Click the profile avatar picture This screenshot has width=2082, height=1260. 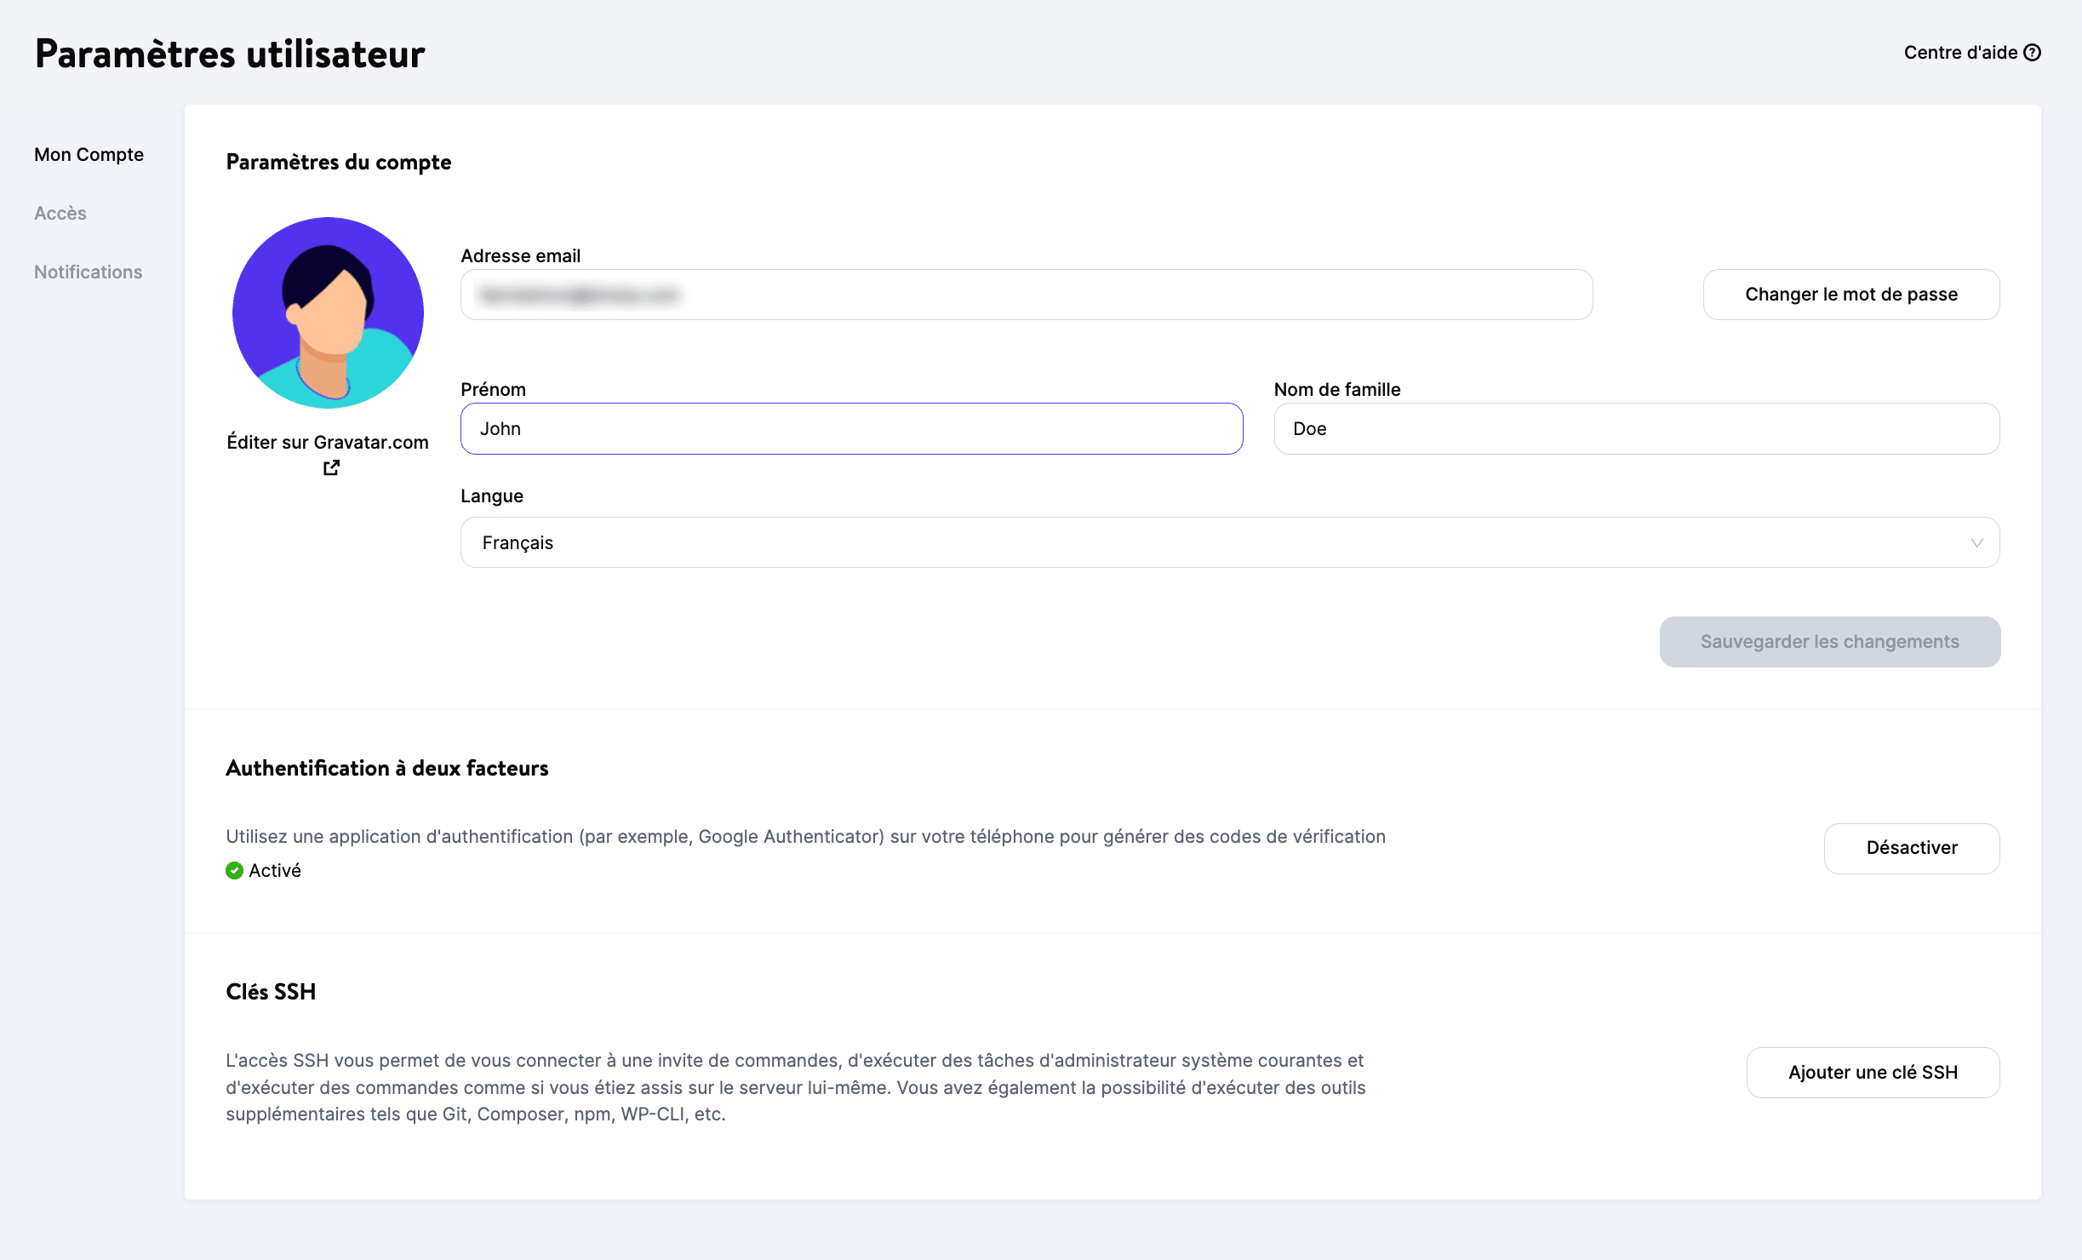pos(328,312)
